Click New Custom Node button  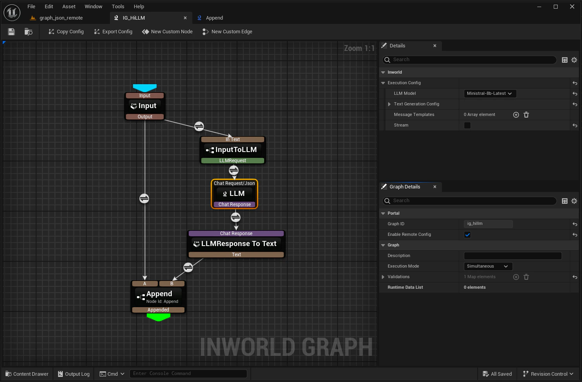[x=168, y=32]
